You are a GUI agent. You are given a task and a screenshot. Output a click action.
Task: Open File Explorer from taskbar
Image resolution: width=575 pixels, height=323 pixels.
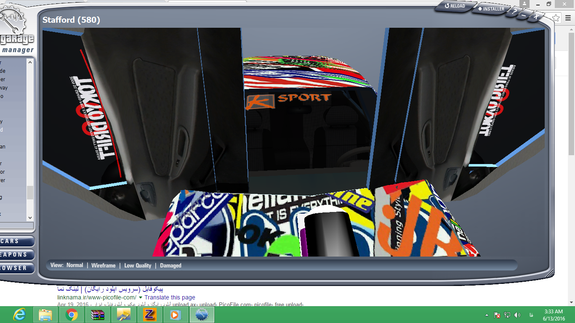[x=45, y=315]
